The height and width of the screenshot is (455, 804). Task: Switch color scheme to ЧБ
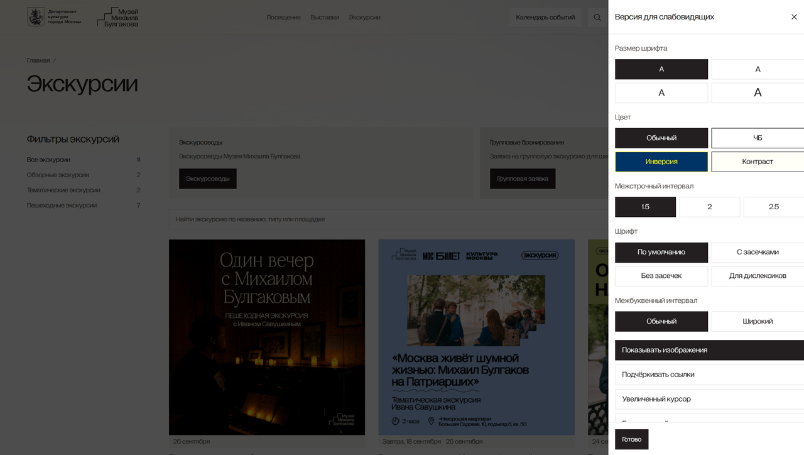pos(758,138)
